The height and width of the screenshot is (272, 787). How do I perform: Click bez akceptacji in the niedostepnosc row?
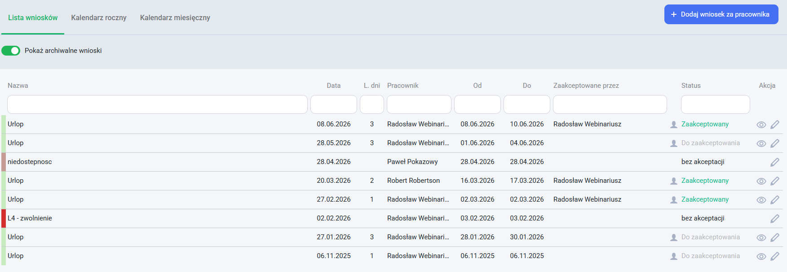point(703,162)
